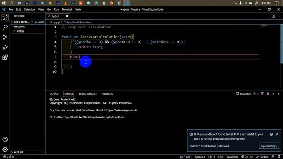Click CRLF end of line selector

point(221,157)
